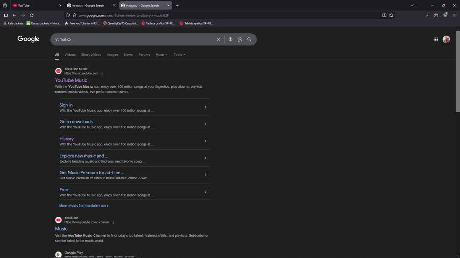The height and width of the screenshot is (258, 460).
Task: Close the YouTube tab
Action: pos(60,5)
